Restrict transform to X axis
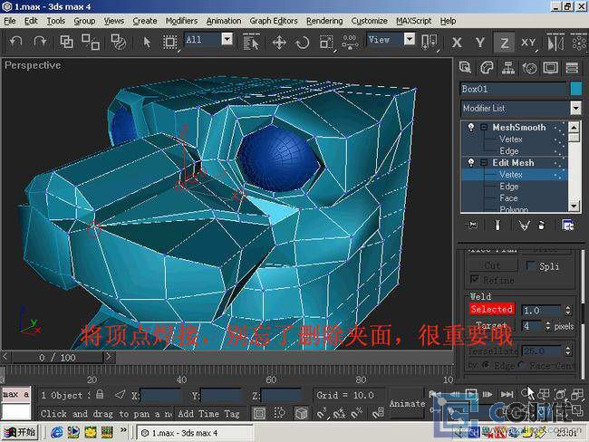Screen dimensions: 589x442 click(457, 43)
